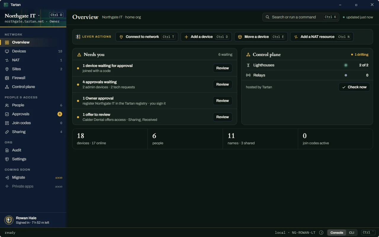Click the Ctrl ` shortcut badge in status bar
Image resolution: width=379 pixels, height=237 pixels.
click(x=368, y=233)
